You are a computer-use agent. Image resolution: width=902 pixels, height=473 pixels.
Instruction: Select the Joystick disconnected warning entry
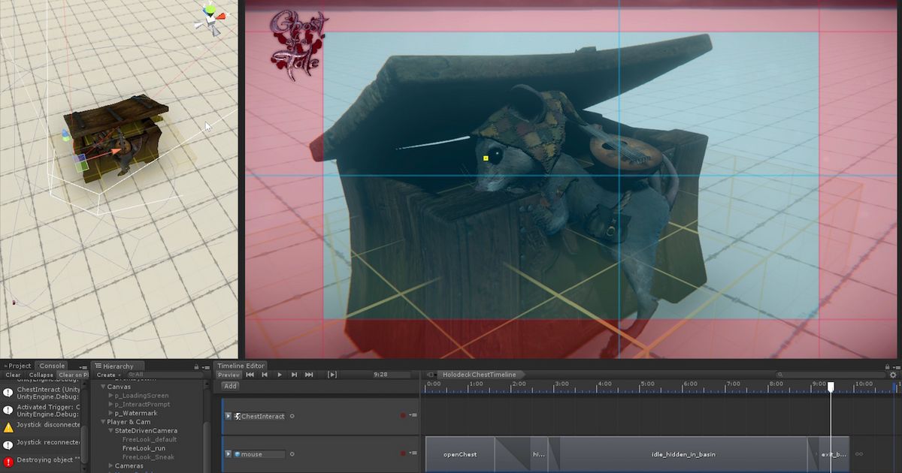41,426
